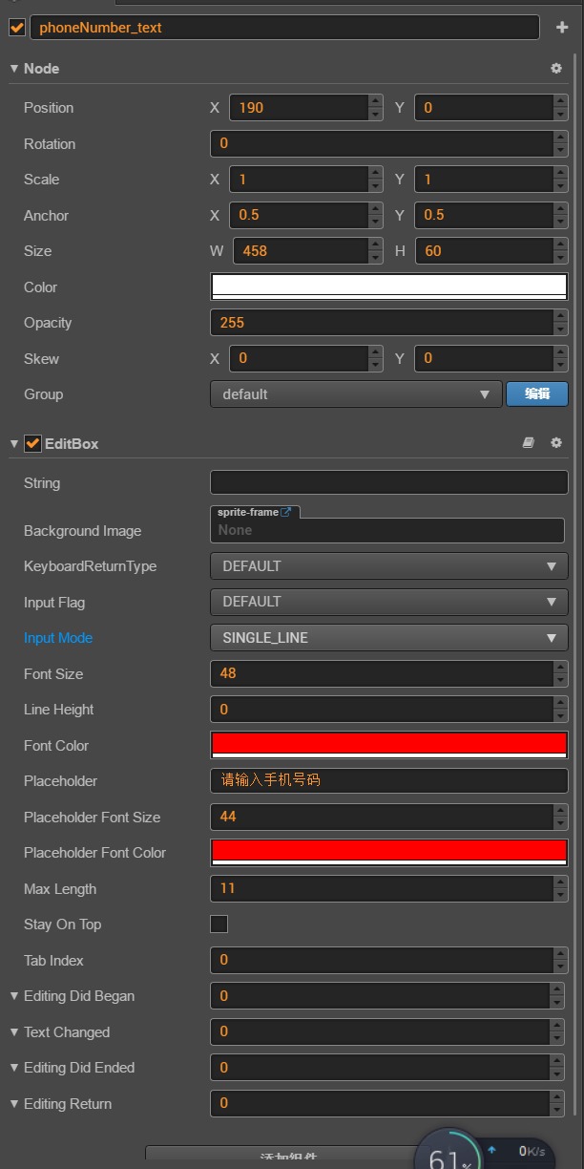Image resolution: width=584 pixels, height=1169 pixels.
Task: Click the plus icon on Editing Return
Action: (558, 1098)
